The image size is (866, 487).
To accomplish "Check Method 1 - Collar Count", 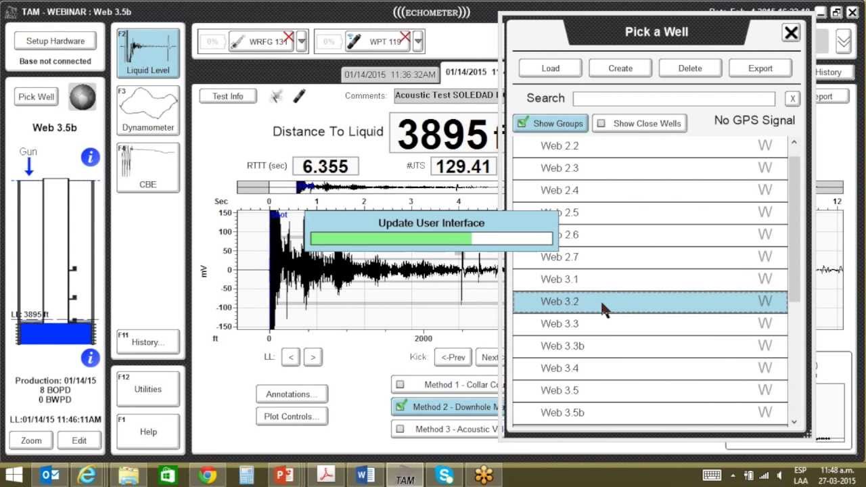I will tap(400, 385).
